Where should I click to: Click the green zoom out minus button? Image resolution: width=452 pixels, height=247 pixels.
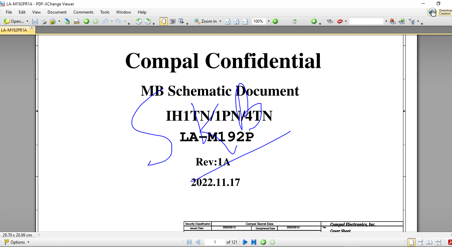coord(275,21)
